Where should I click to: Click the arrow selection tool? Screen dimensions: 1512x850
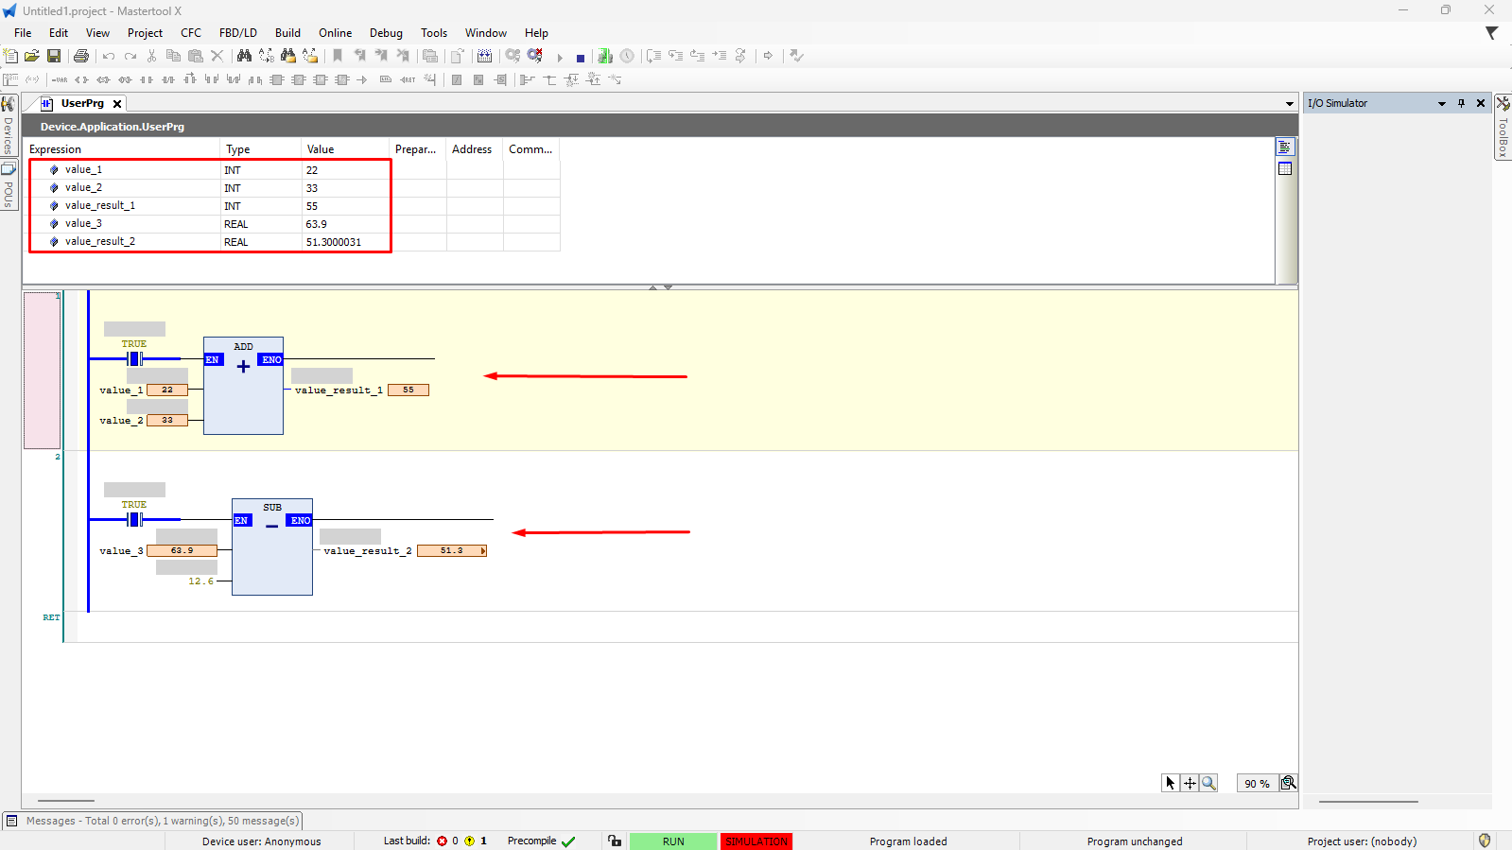coord(1171,783)
